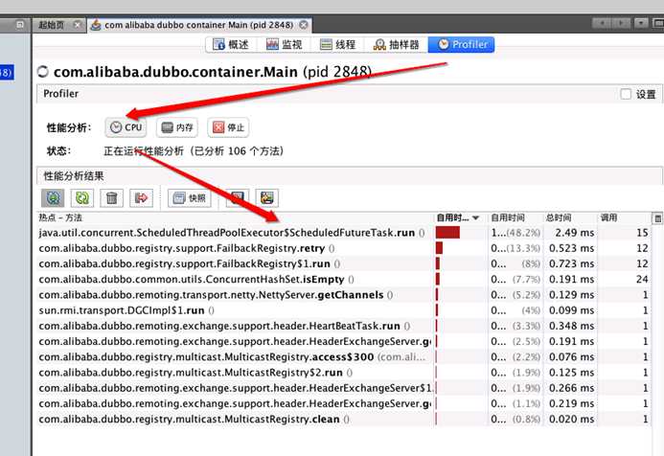
Task: Click the column chooser icon beside 调用
Action: [657, 218]
